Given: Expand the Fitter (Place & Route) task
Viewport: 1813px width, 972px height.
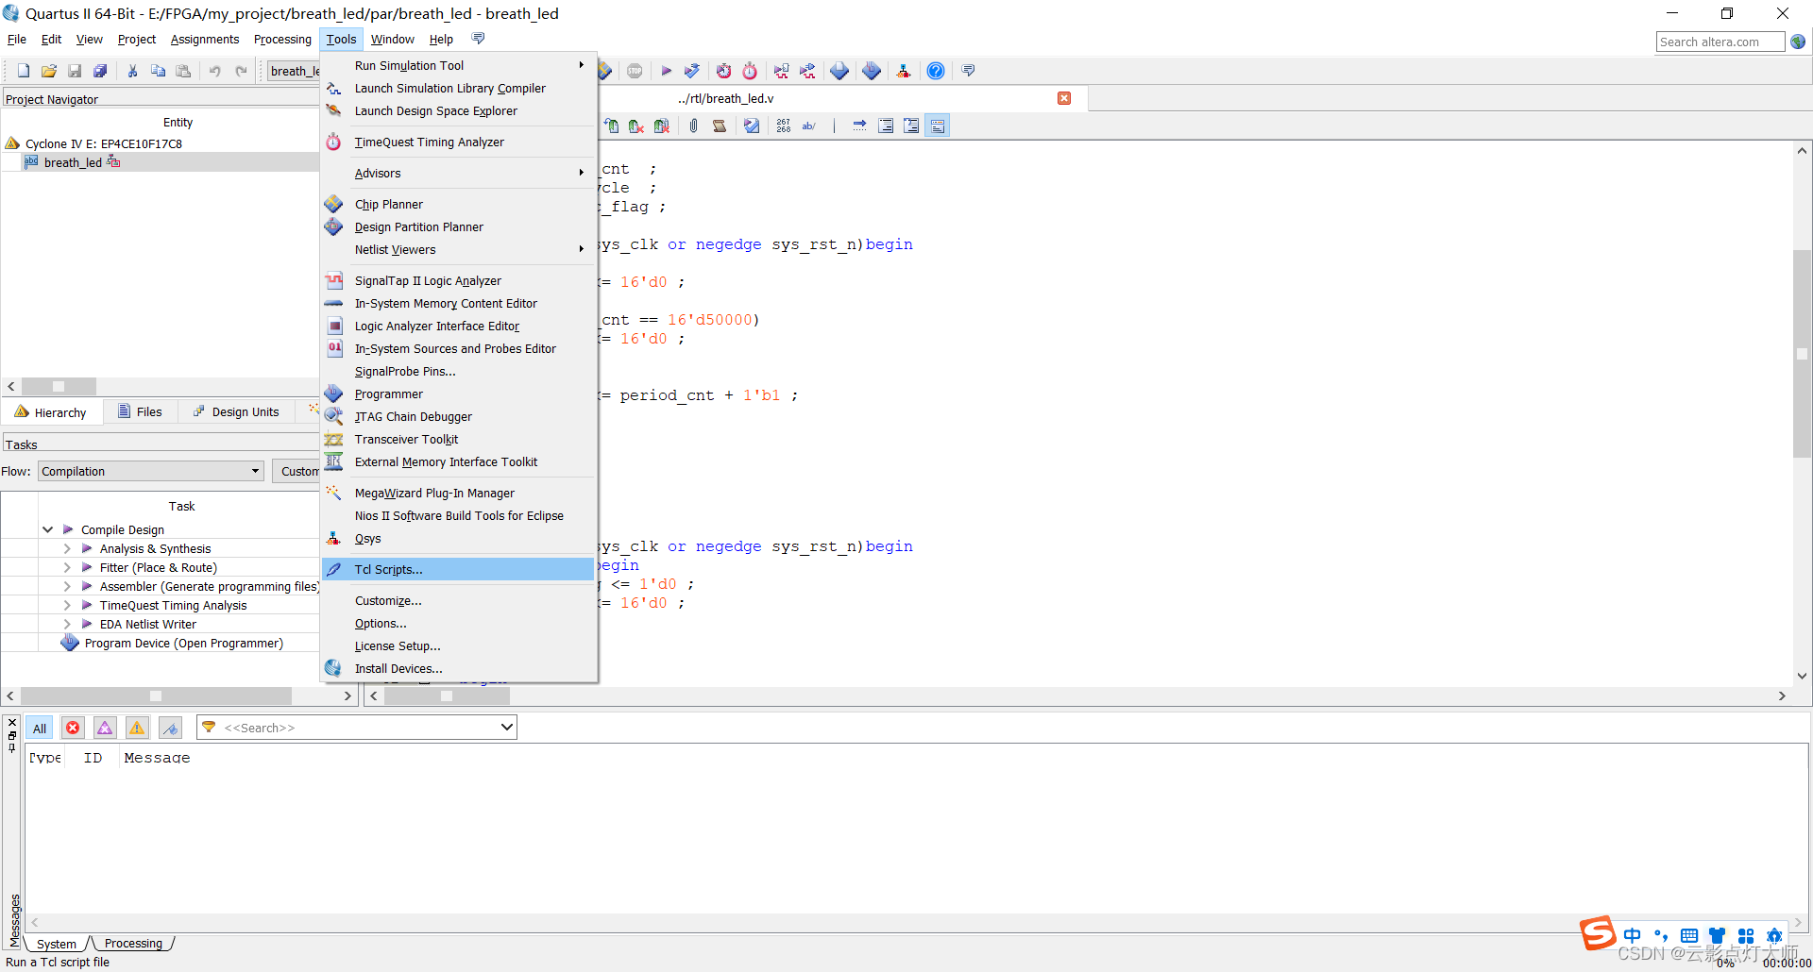Looking at the screenshot, I should coord(67,567).
